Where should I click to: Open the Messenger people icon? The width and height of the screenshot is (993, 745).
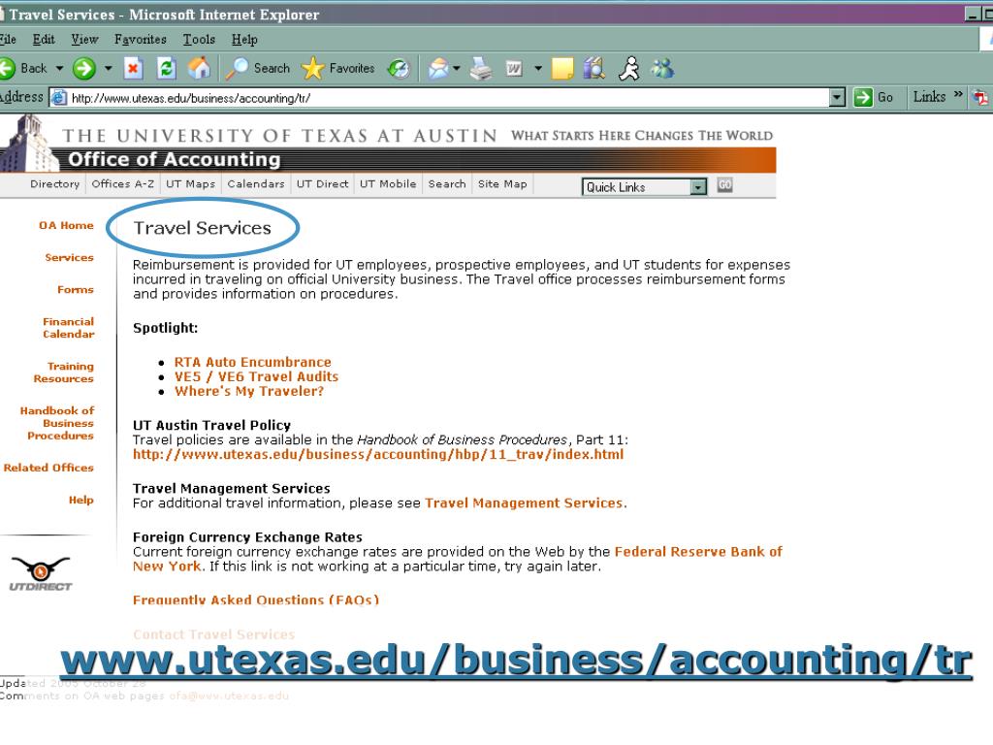[662, 68]
